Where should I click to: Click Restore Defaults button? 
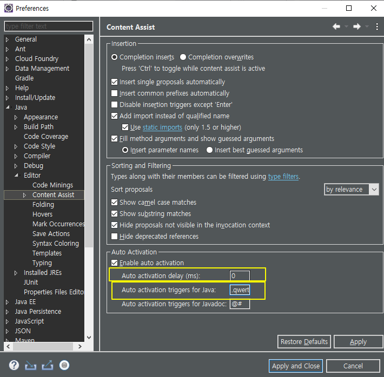(x=304, y=341)
